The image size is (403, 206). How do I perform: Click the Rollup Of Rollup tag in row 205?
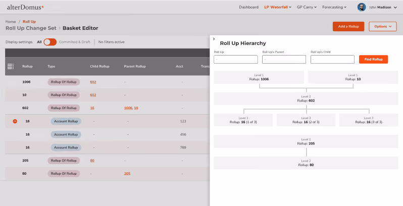pos(64,161)
